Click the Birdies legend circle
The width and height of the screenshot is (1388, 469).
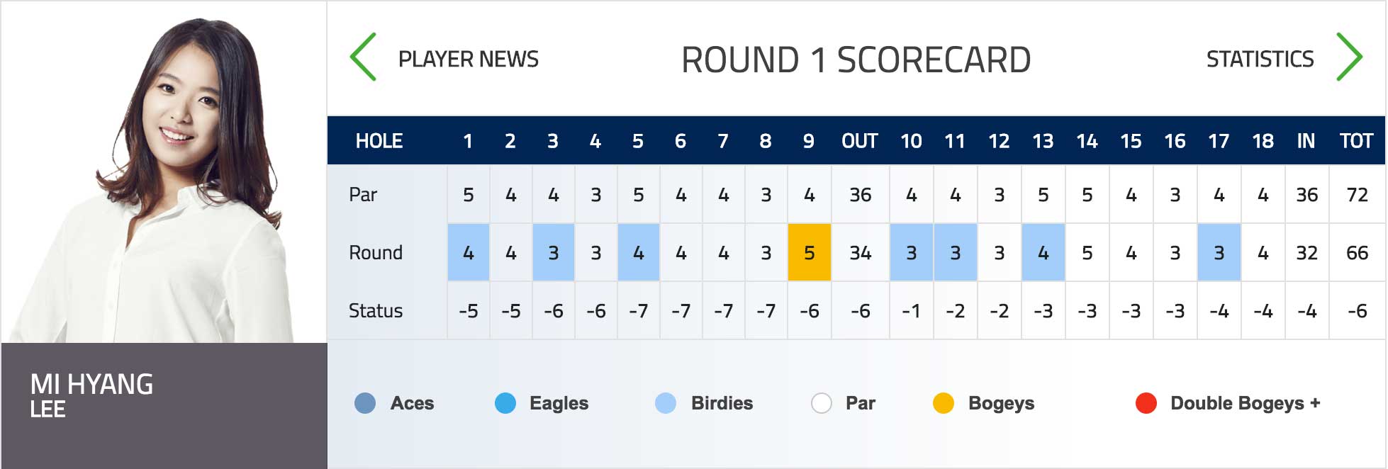666,403
